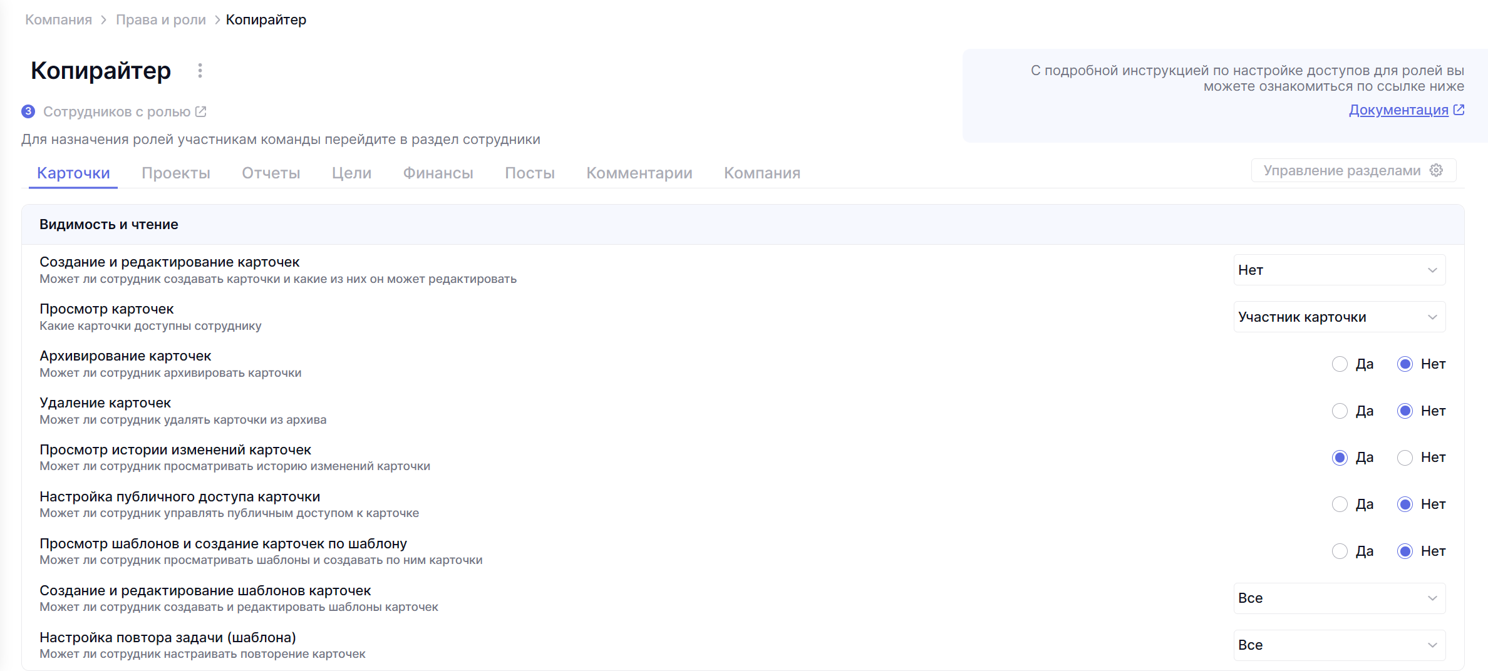Viewport: 1488px width, 671px height.
Task: Choose Да for Просмотр шаблонов и создание карточек
Action: point(1340,551)
